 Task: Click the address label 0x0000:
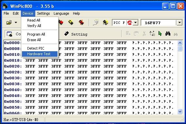click(x=13, y=43)
